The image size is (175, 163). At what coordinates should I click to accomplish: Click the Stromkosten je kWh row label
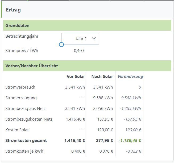click(x=24, y=151)
